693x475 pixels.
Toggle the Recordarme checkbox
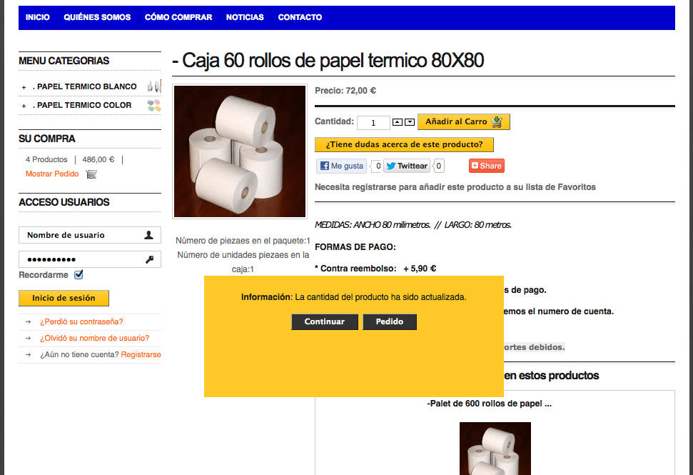tap(79, 275)
